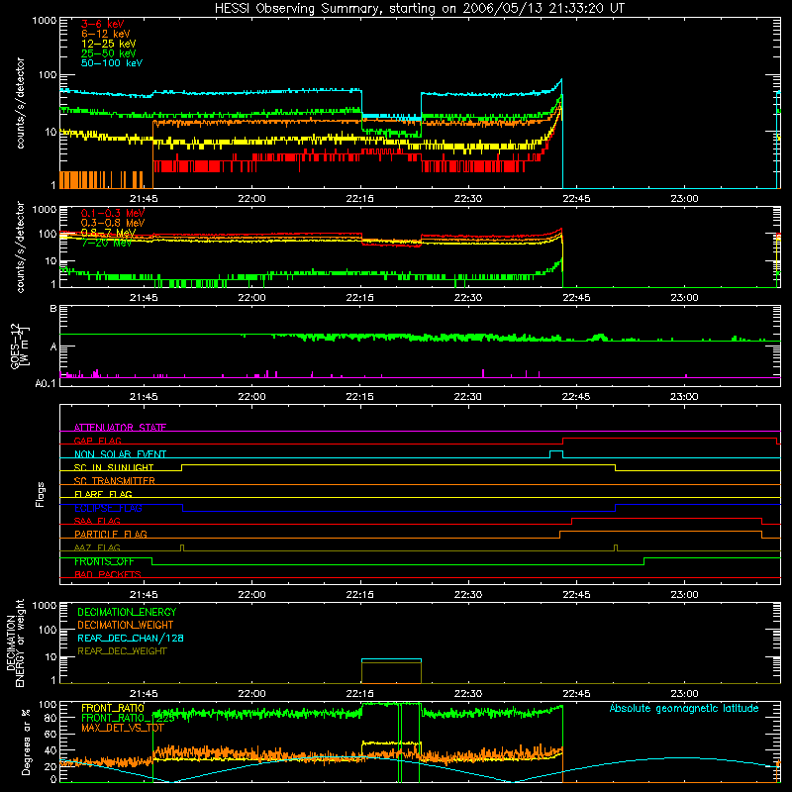Click '22:45' tick under the GOES panel
The image size is (792, 792).
[576, 397]
